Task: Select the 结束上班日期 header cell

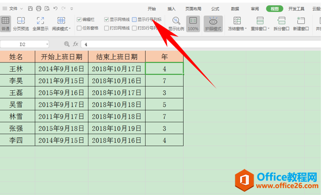Action: 117,57
